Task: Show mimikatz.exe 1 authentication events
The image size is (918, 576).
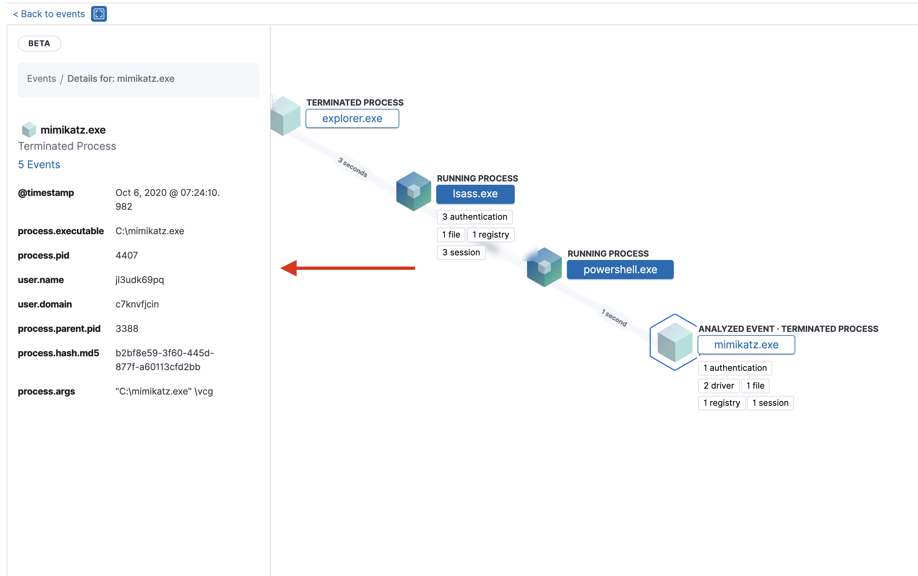Action: 735,368
